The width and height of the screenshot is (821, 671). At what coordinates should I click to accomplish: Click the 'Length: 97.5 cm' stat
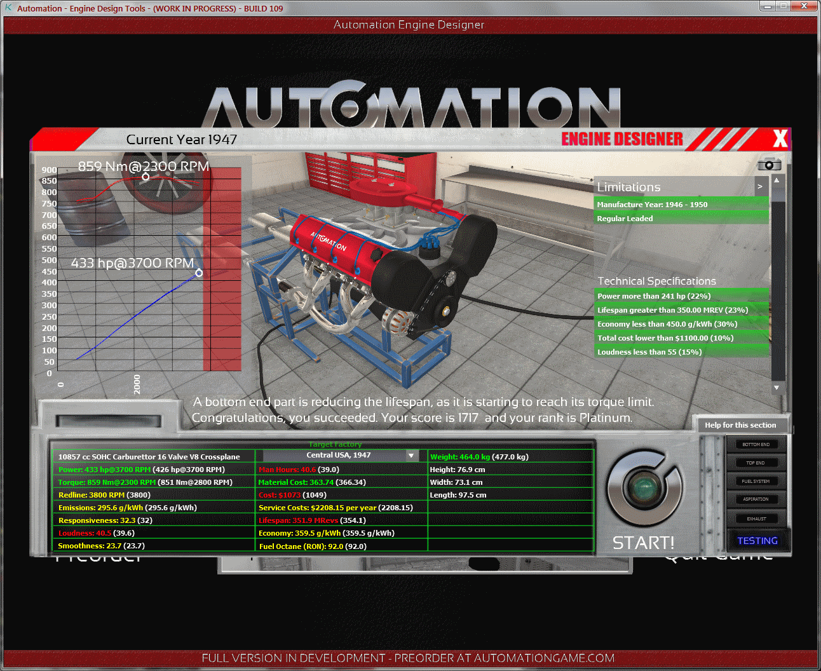pyautogui.click(x=511, y=494)
